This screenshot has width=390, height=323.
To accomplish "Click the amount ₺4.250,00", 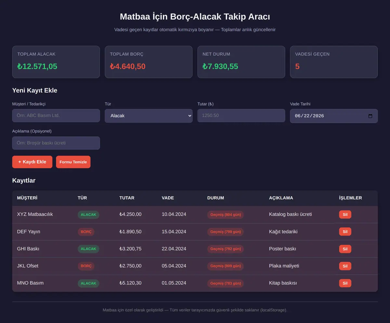I will click(130, 214).
